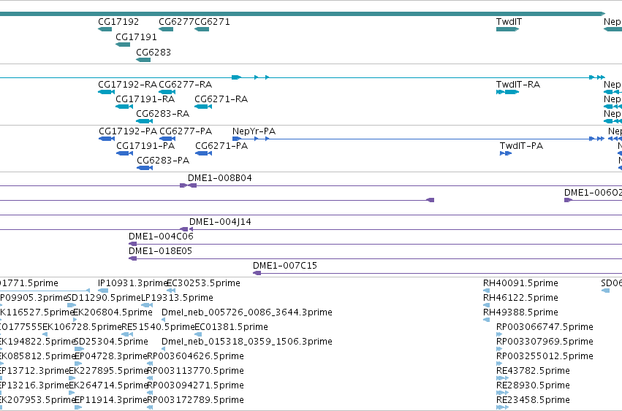This screenshot has height=411, width=622.
Task: Click SD25304.5prime EST label
Action: pyautogui.click(x=111, y=342)
